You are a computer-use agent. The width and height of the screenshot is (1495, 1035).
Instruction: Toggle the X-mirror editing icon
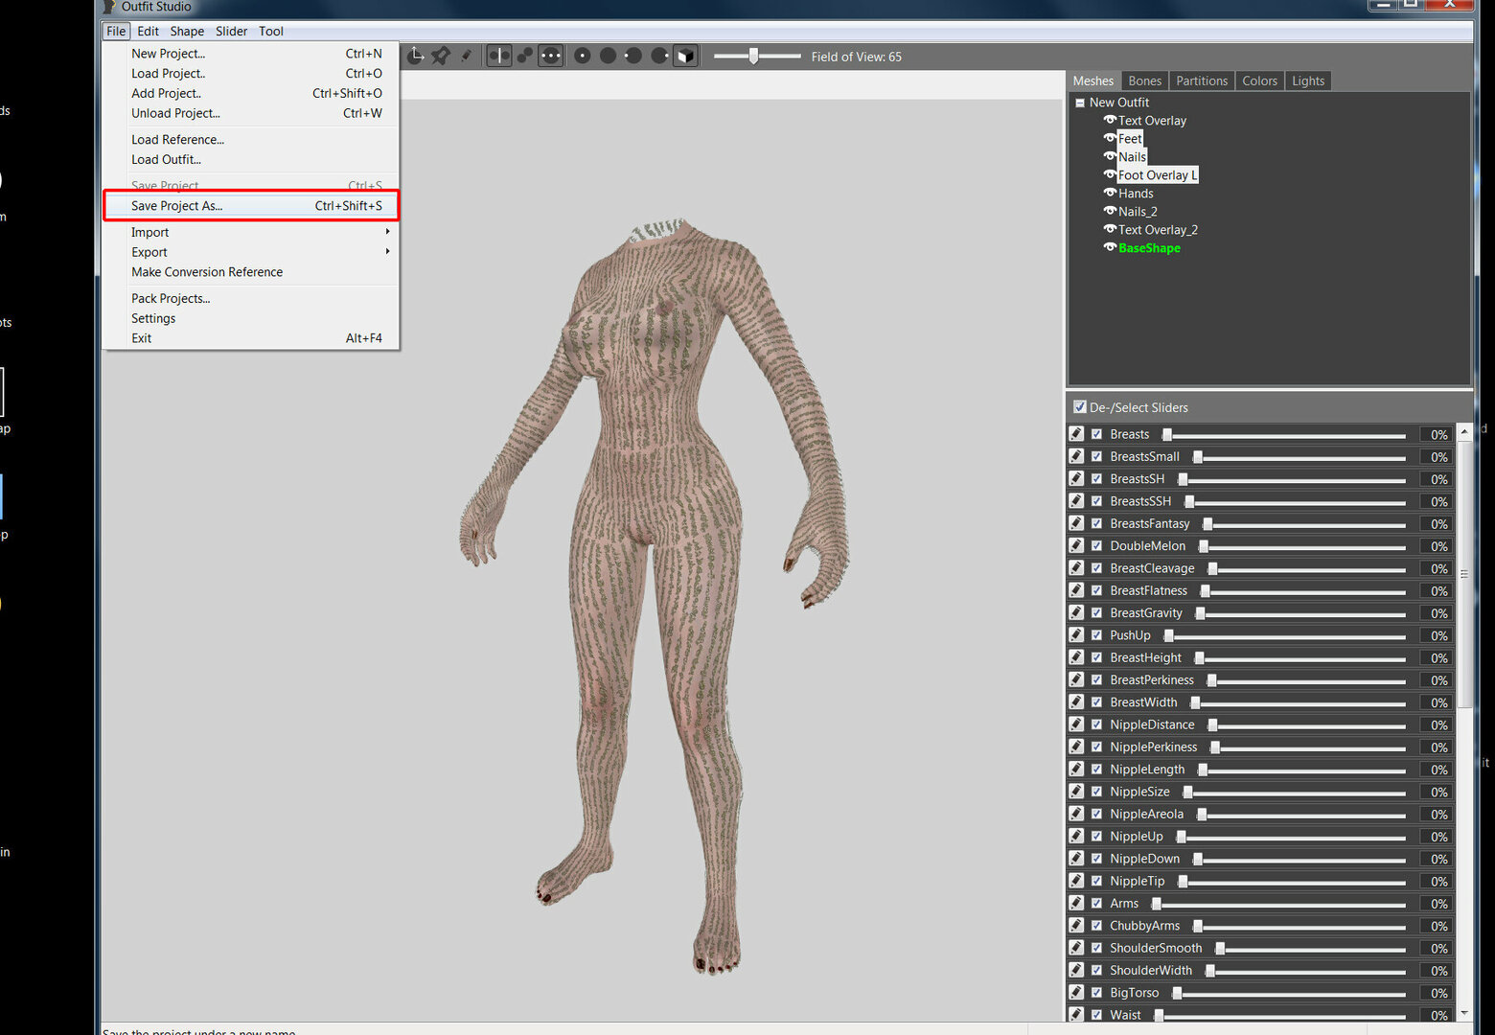point(499,56)
